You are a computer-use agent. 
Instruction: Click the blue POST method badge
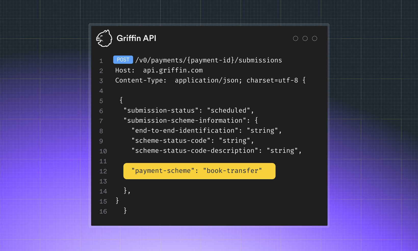click(123, 60)
